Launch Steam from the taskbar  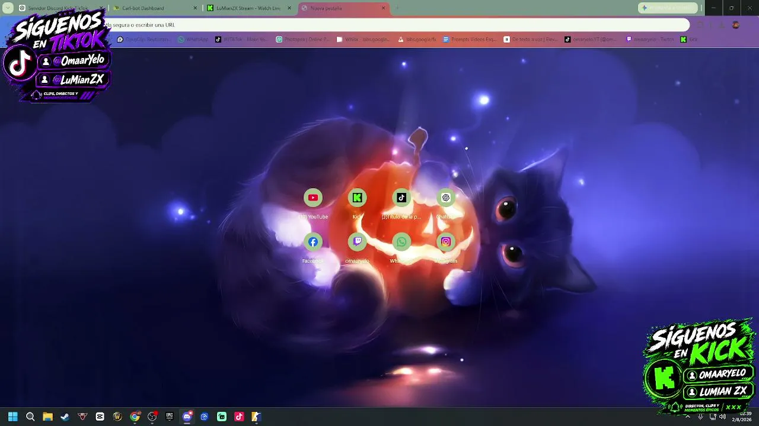click(65, 417)
